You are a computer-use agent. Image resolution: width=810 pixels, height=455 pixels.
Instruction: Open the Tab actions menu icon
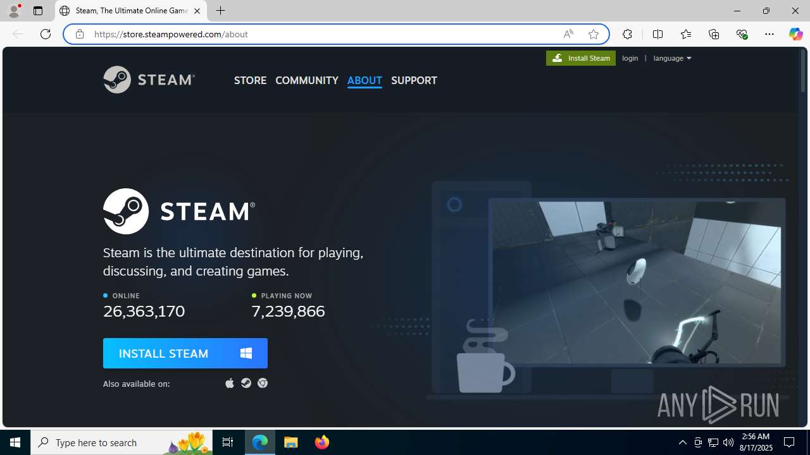38,11
